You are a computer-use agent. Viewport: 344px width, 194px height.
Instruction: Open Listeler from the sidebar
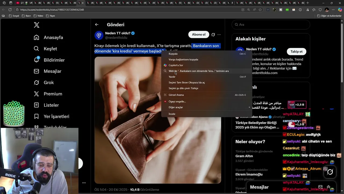[46, 105]
